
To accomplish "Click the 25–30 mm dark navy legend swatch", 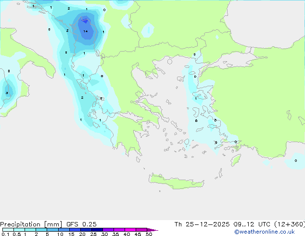I will (x=97, y=230).
